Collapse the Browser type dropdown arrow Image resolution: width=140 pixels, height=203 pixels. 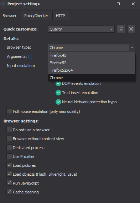pos(132,48)
